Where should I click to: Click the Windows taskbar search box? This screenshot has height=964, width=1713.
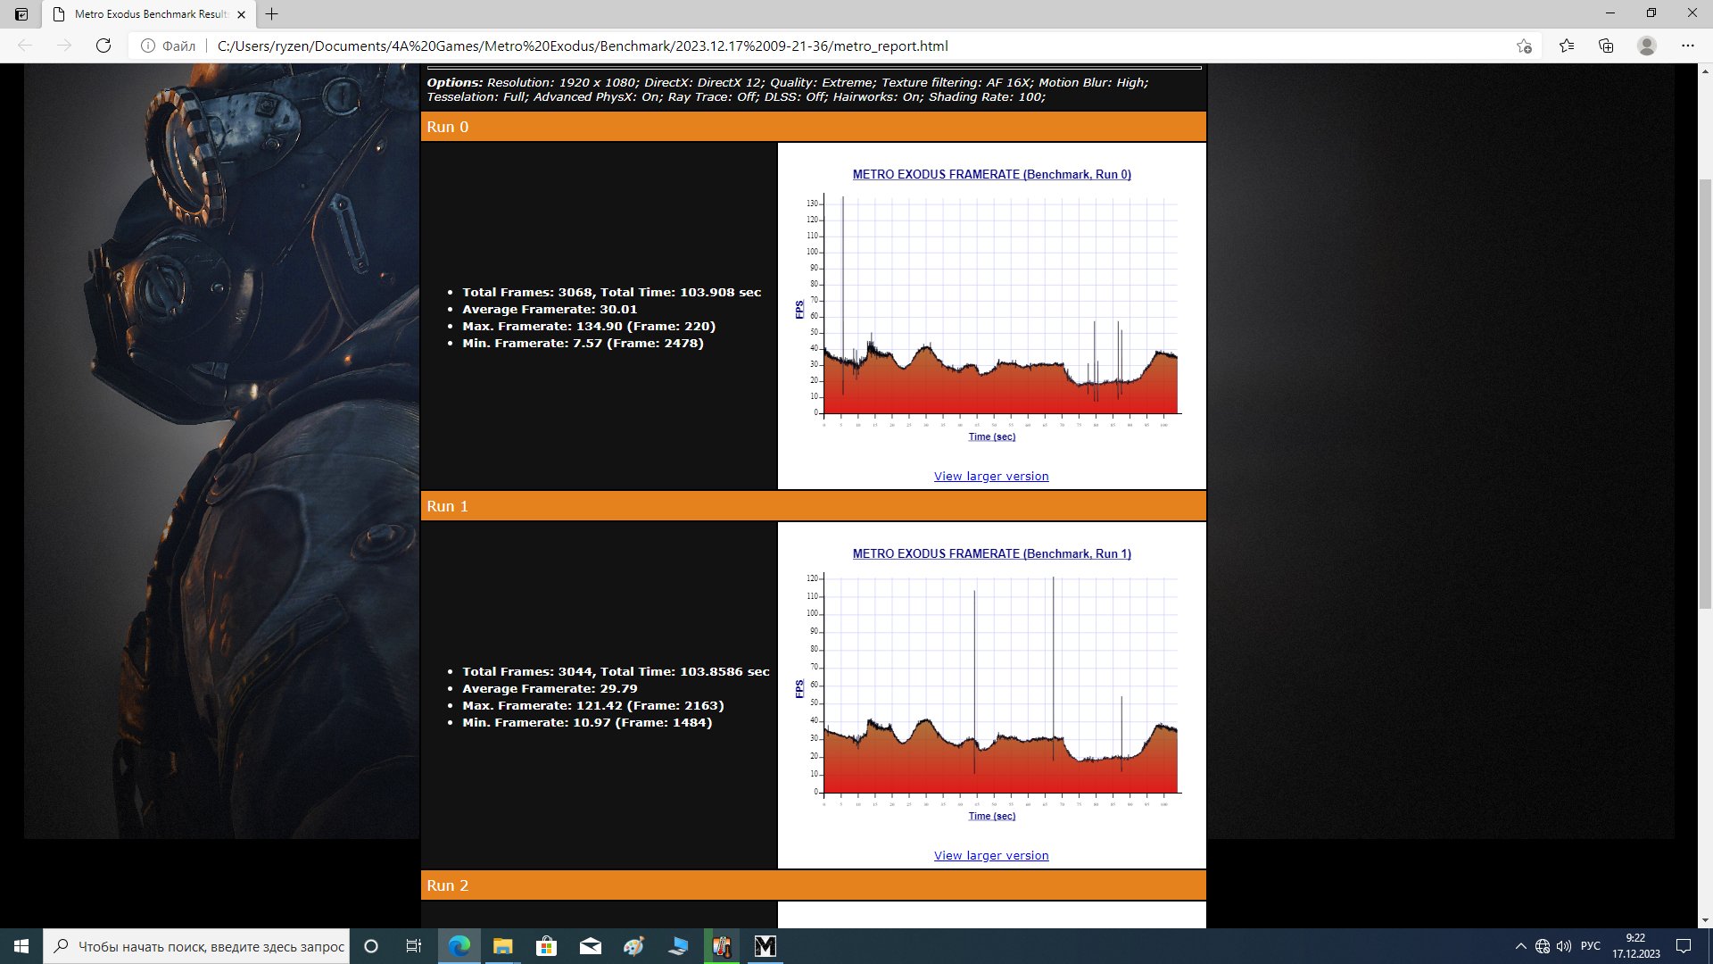pyautogui.click(x=198, y=946)
